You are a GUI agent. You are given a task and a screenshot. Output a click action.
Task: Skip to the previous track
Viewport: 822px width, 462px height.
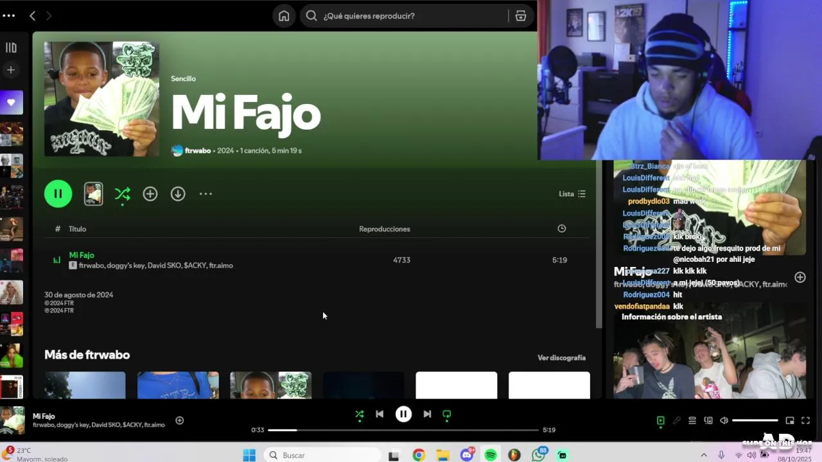coord(380,415)
